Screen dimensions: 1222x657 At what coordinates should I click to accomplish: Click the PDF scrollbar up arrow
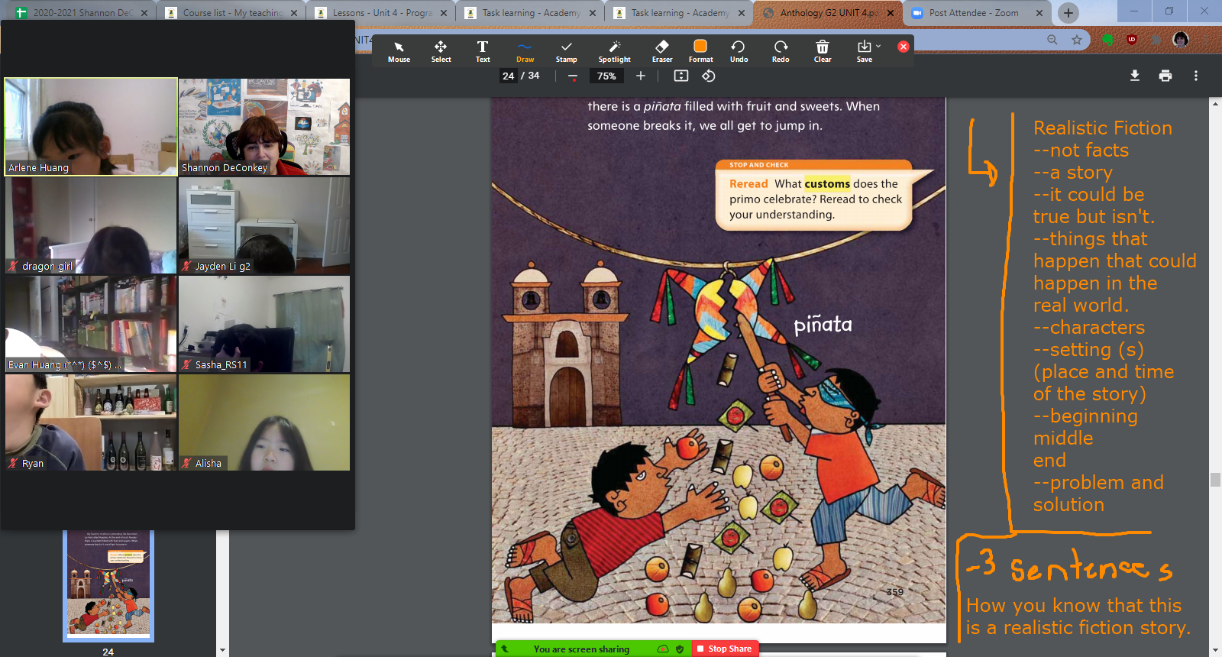[x=1215, y=104]
